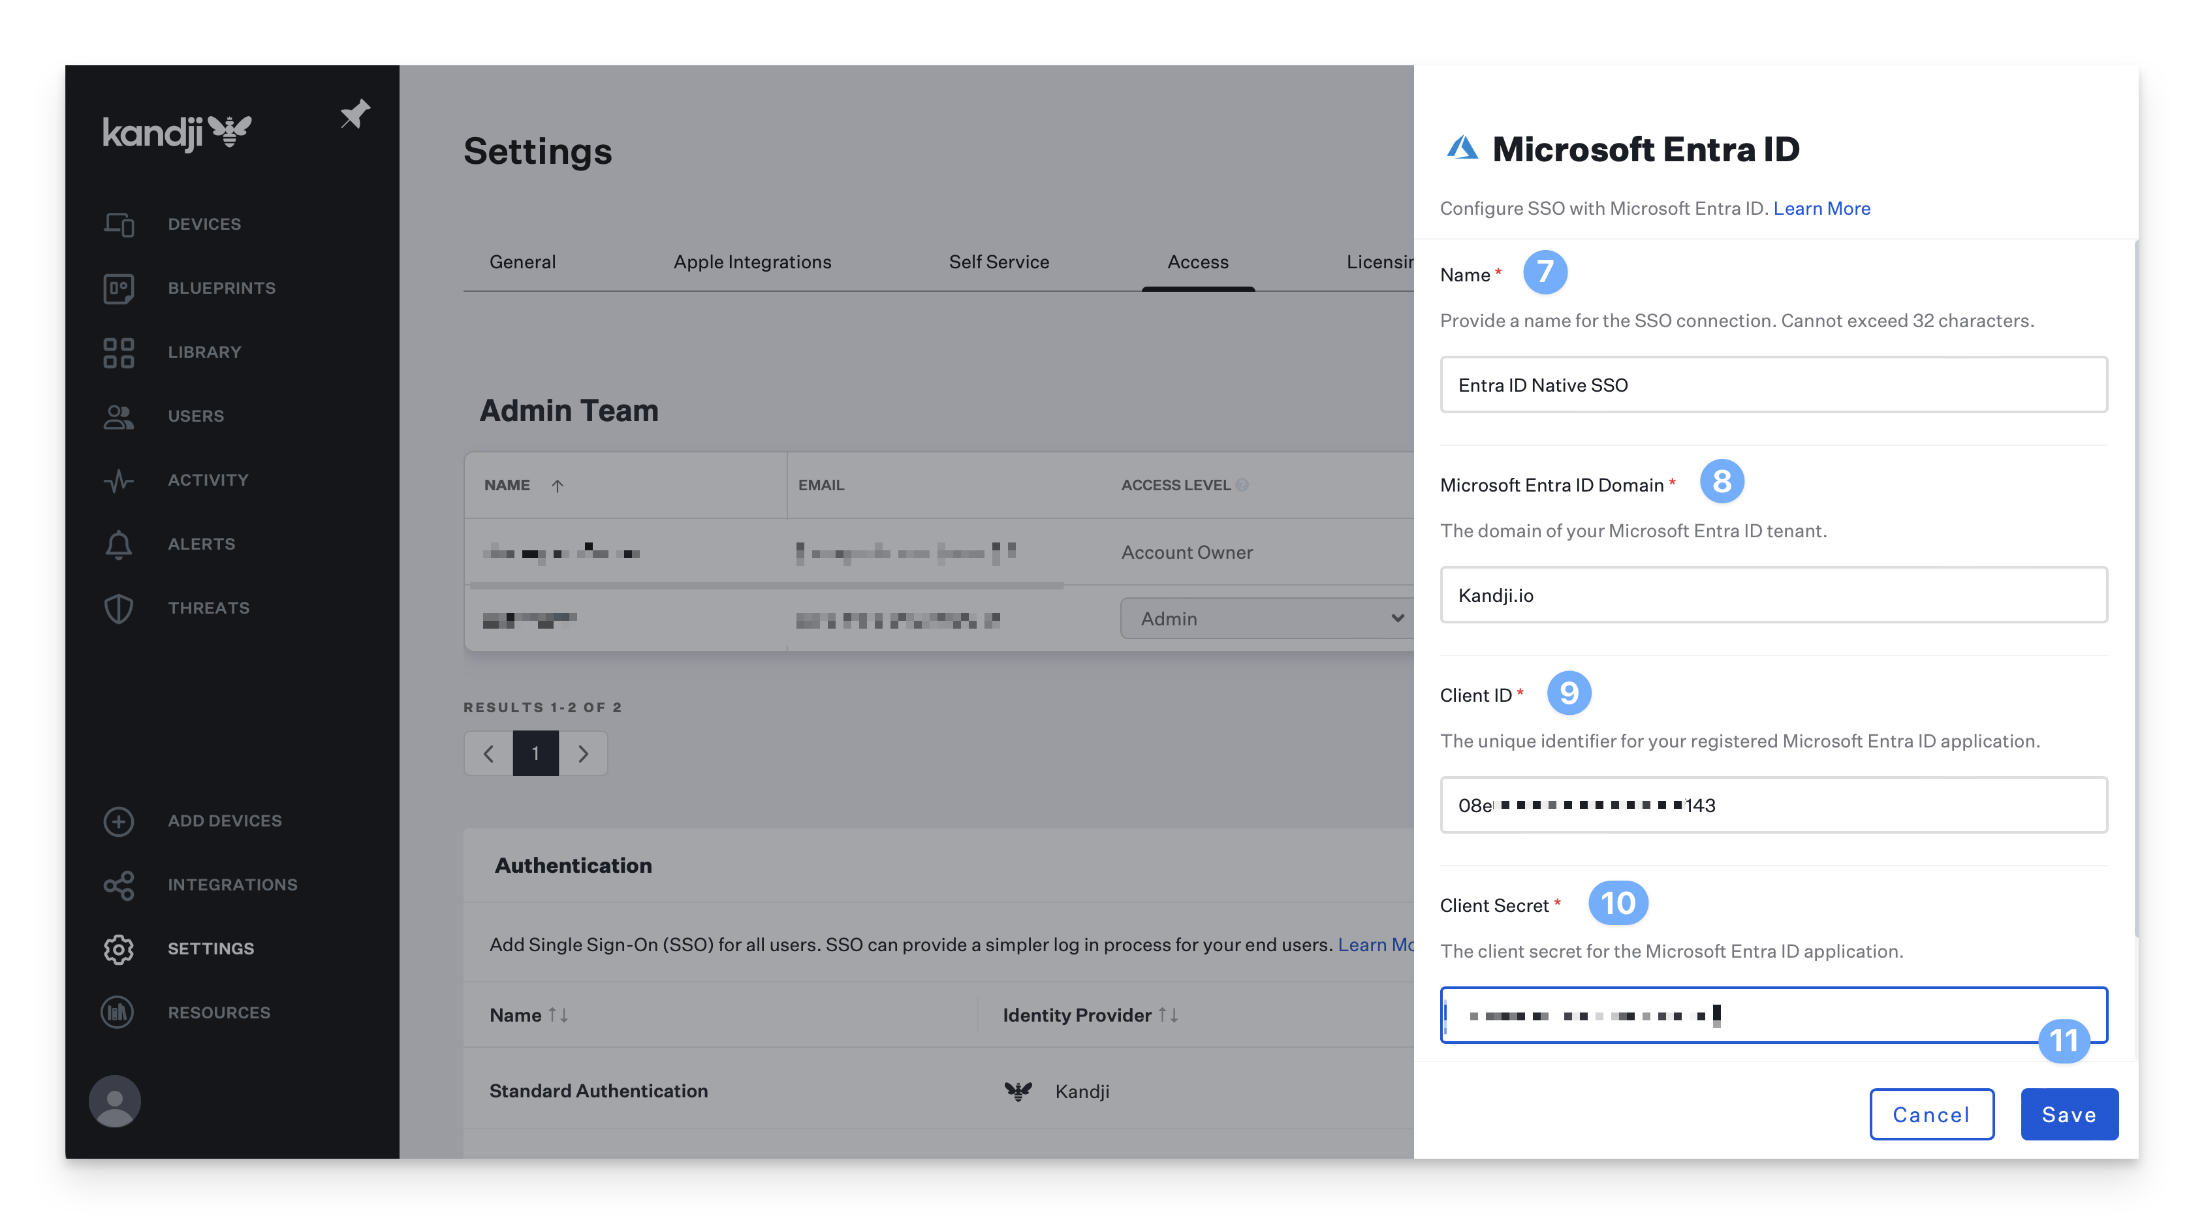Go to next results page
The width and height of the screenshot is (2204, 1224).
click(582, 753)
